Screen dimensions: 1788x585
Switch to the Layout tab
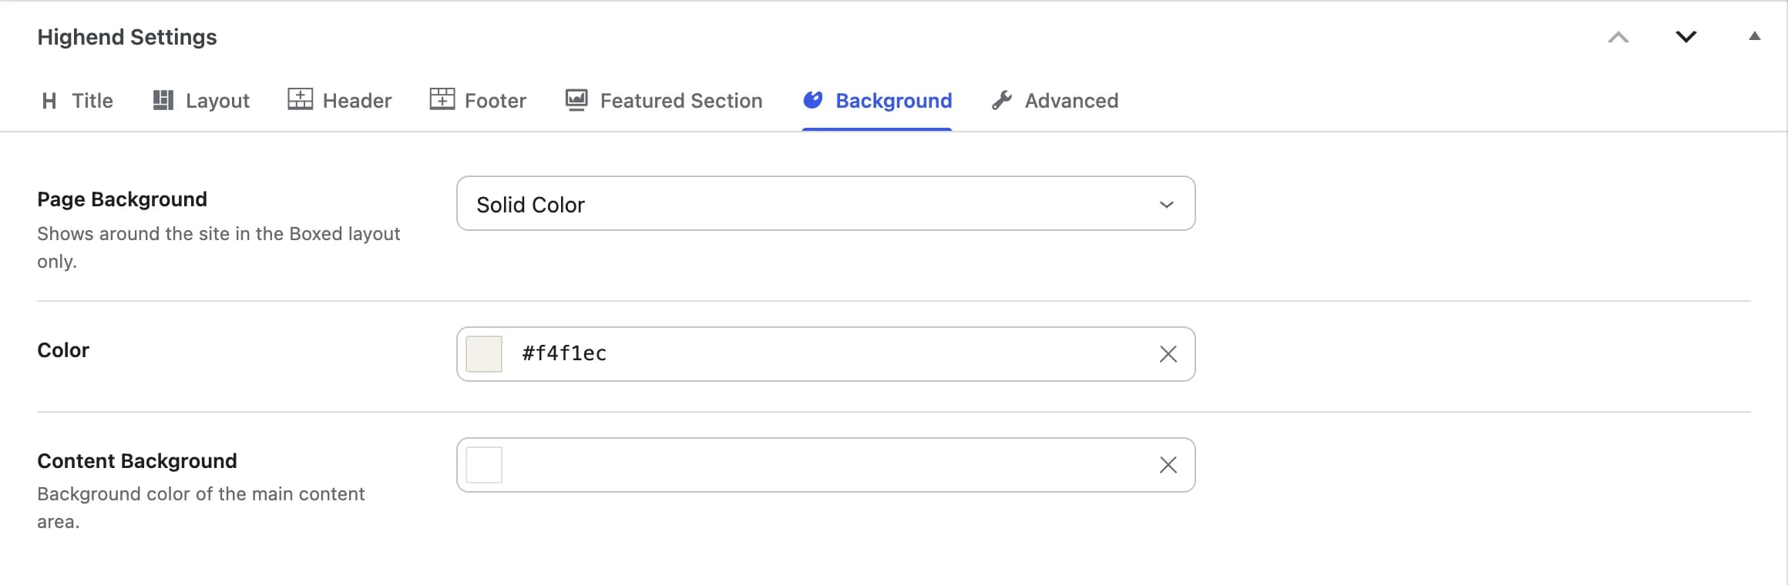click(201, 101)
